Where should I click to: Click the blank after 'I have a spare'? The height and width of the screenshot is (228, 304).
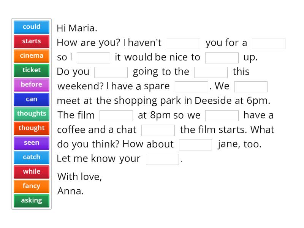[x=192, y=87]
